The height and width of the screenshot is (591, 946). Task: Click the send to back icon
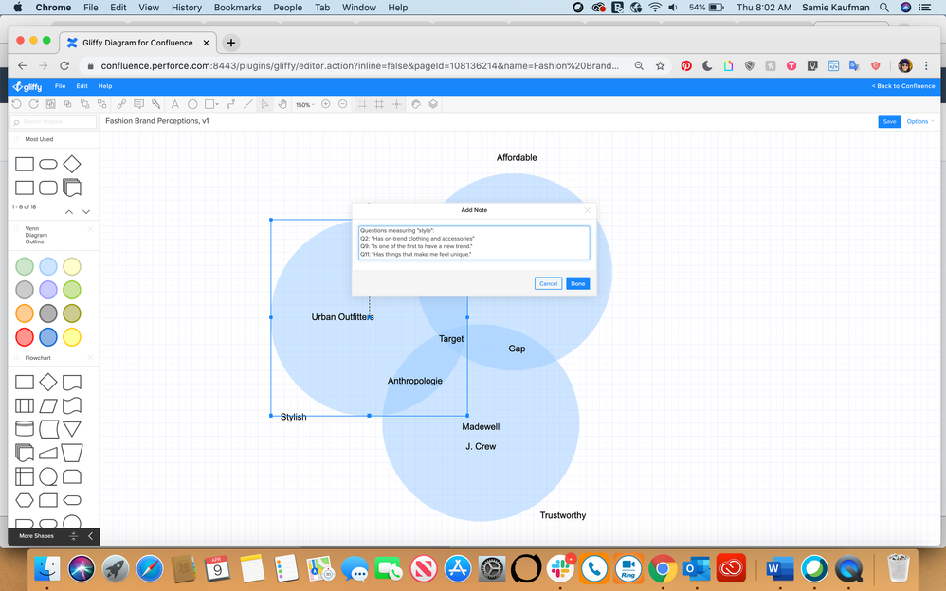pyautogui.click(x=102, y=104)
